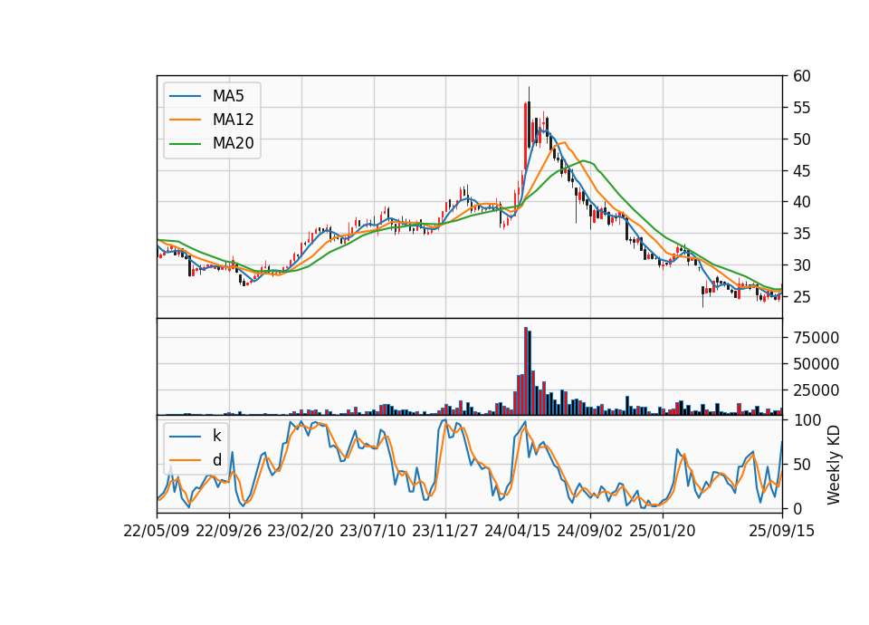Click the 23/02/20 date tick label
The width and height of the screenshot is (869, 625).
coord(301,532)
